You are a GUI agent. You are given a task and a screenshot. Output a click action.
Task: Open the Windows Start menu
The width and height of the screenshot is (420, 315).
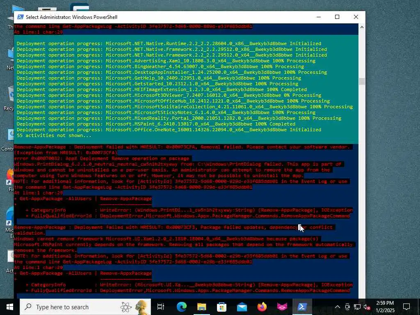(10, 307)
